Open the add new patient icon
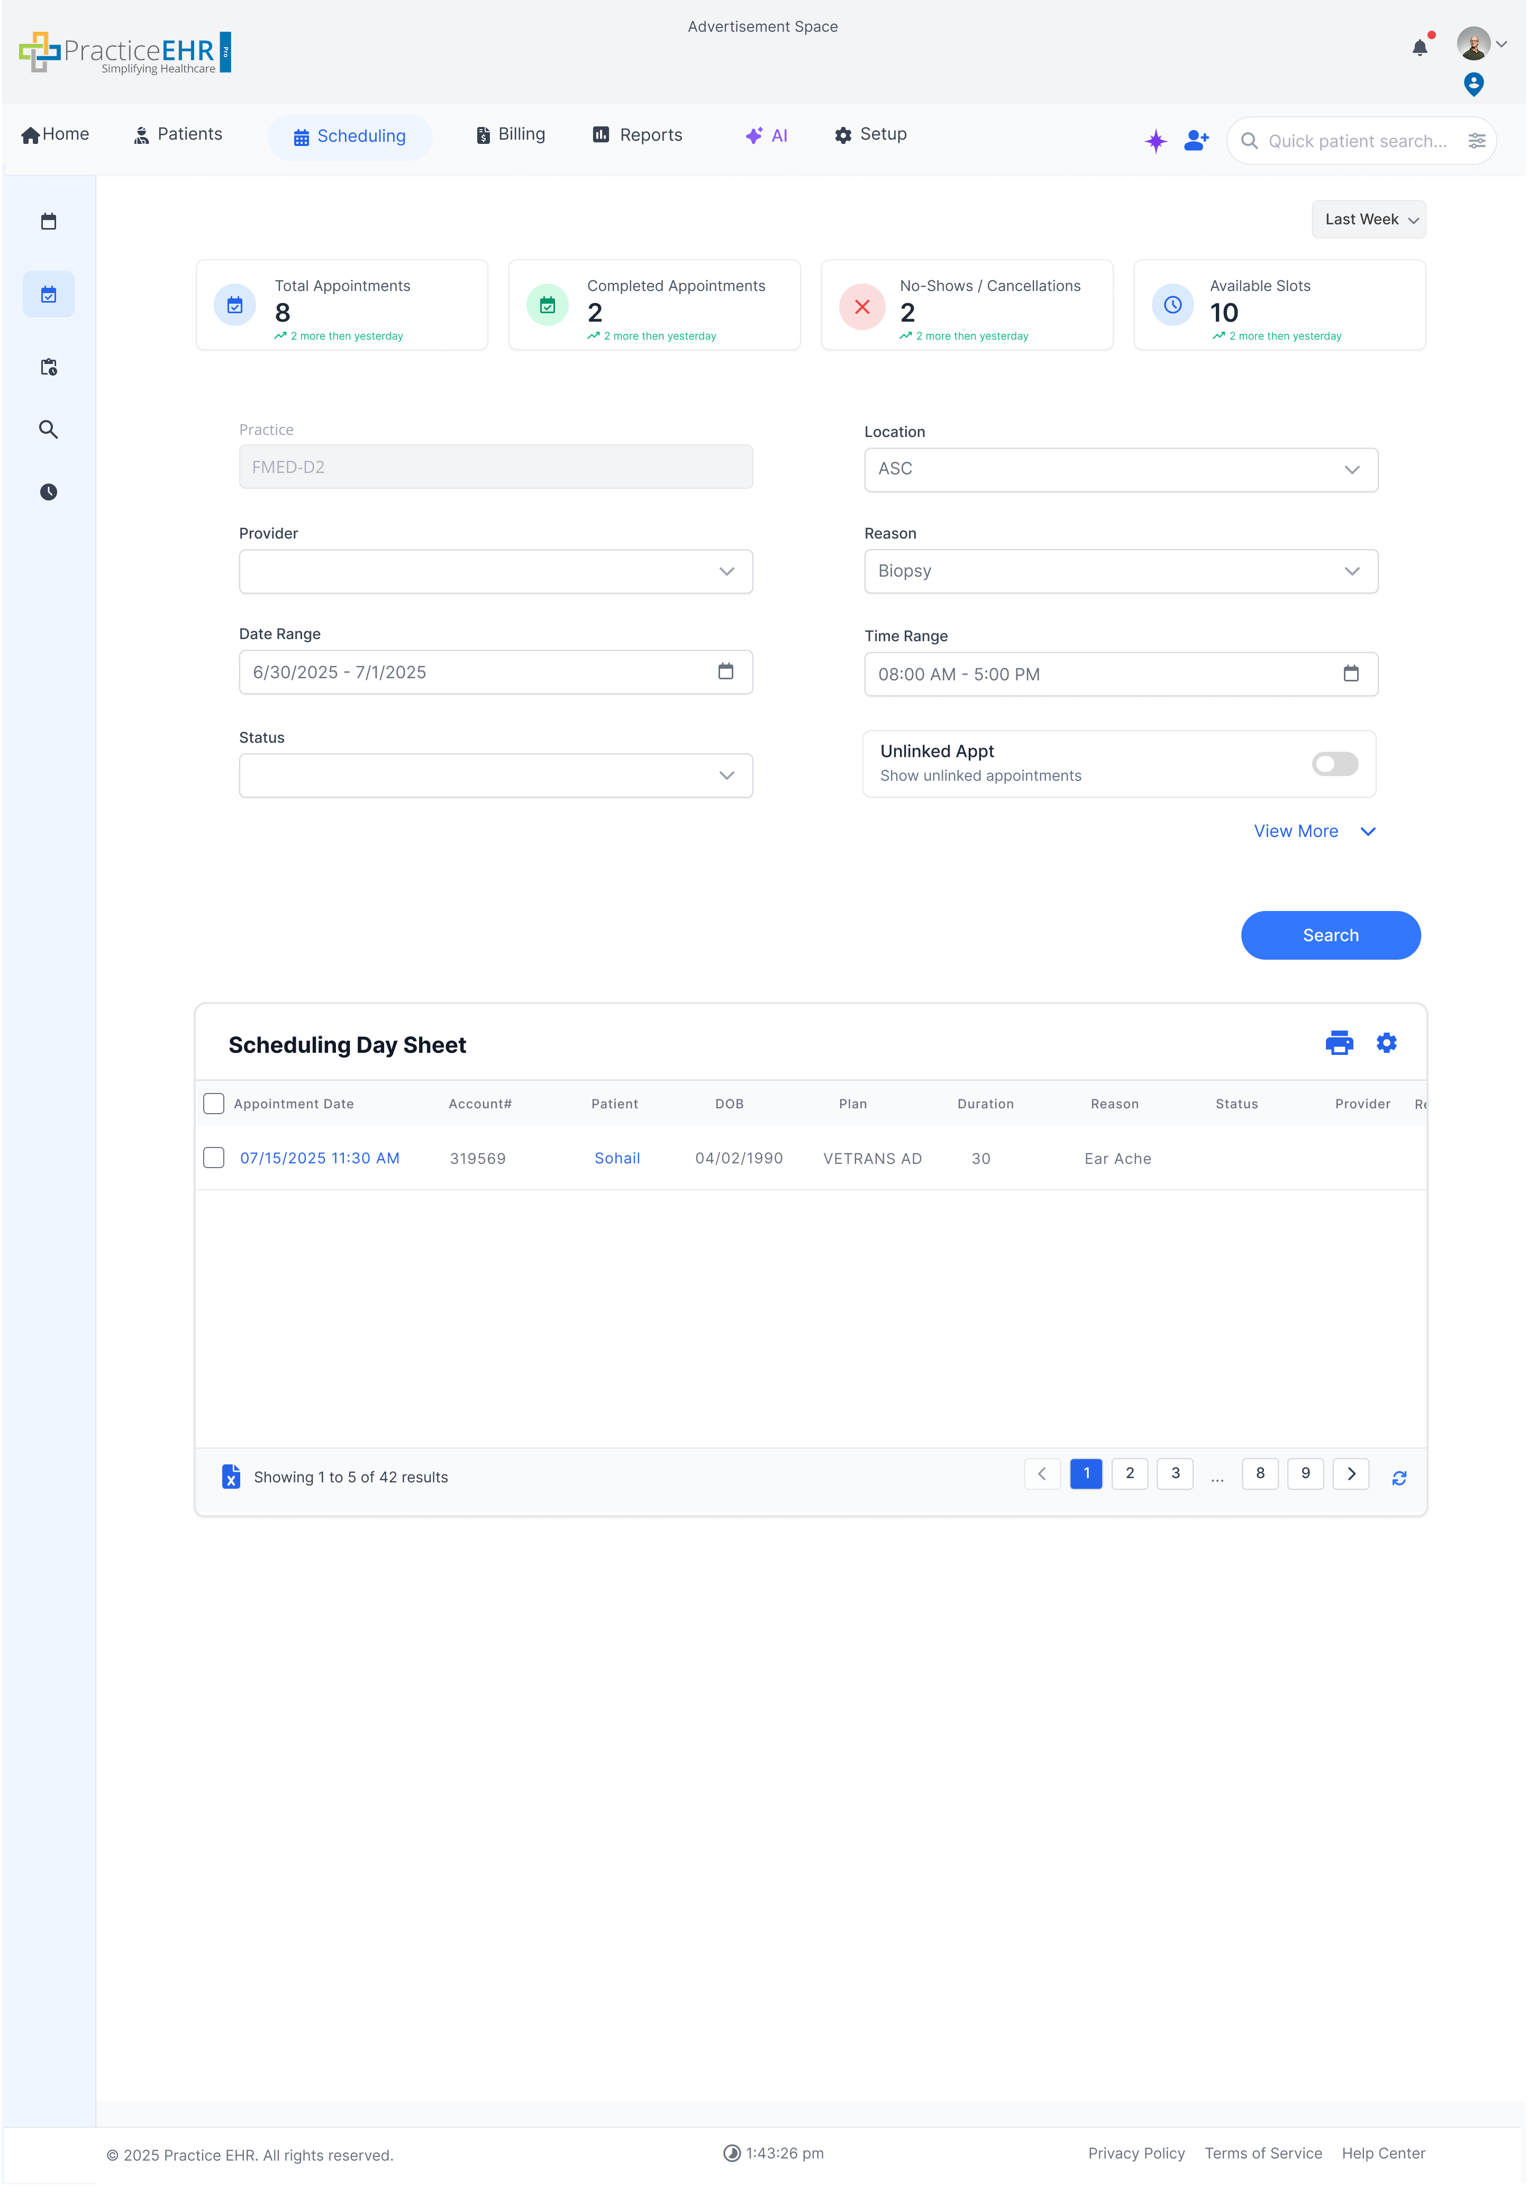Screen dimensions: 1528x2186 [1196, 140]
